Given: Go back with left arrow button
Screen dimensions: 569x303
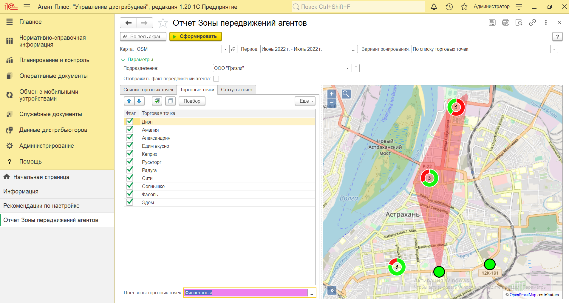Looking at the screenshot, I should pyautogui.click(x=129, y=23).
